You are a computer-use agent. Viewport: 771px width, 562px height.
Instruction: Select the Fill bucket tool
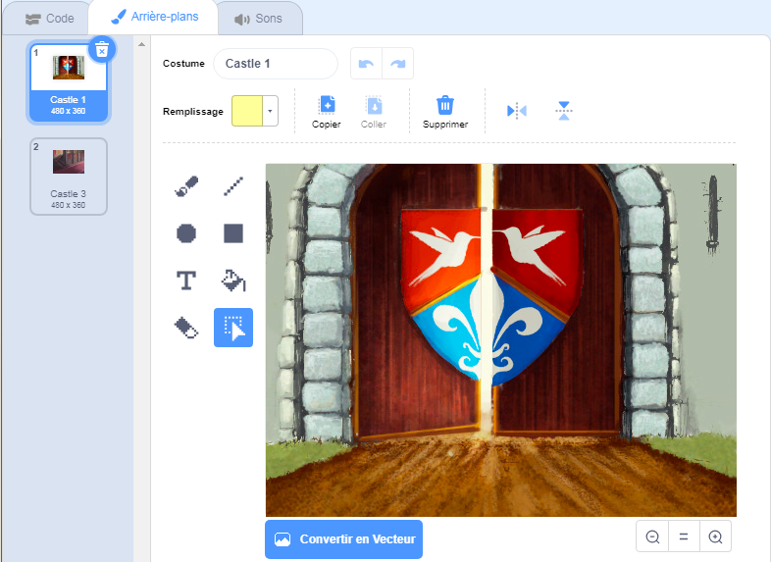[232, 281]
